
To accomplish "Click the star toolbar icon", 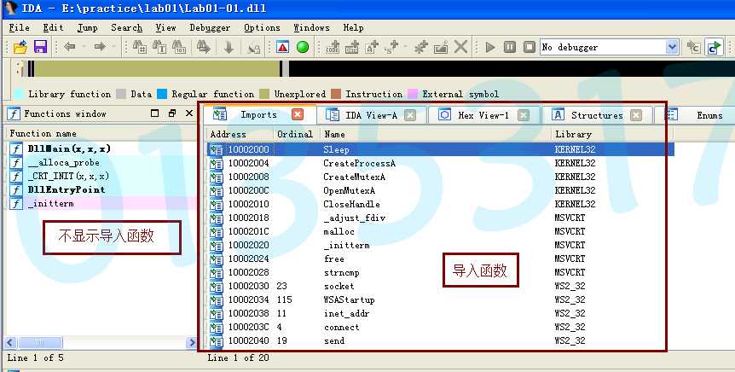I will (421, 47).
